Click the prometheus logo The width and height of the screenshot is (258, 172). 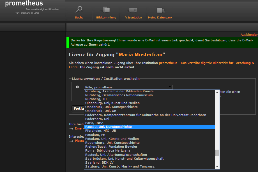(24, 3)
